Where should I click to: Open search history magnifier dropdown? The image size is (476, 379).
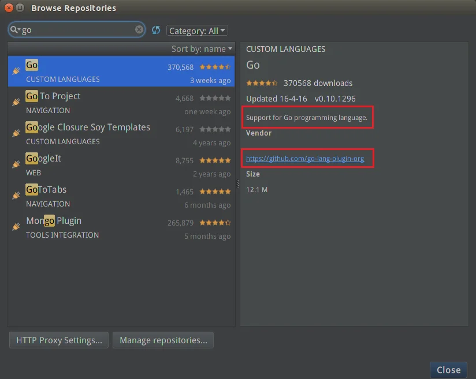(x=14, y=30)
